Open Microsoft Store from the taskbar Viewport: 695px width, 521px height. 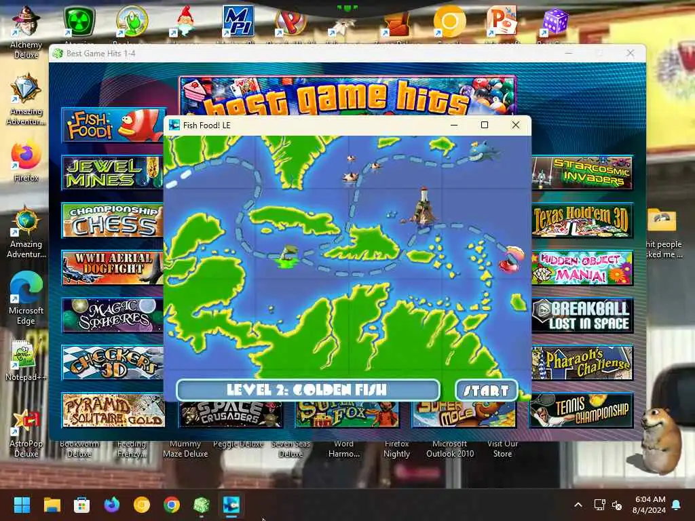point(81,505)
